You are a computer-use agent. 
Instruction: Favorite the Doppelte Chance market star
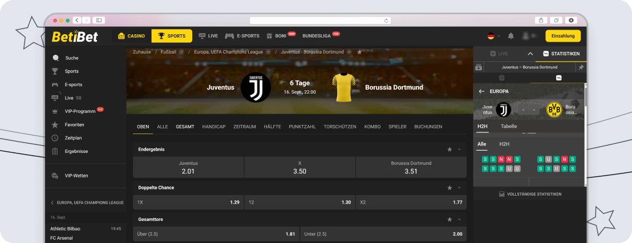point(449,188)
